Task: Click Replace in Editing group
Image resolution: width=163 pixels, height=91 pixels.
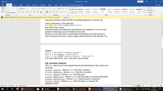Action: click(150, 10)
